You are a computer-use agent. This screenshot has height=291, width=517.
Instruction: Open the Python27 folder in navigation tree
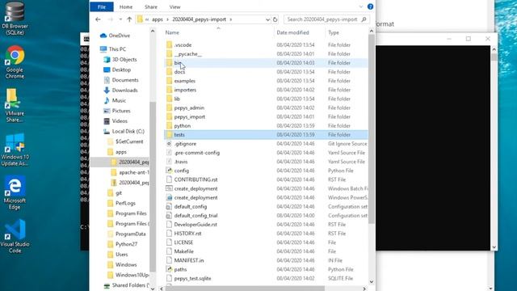click(122, 244)
